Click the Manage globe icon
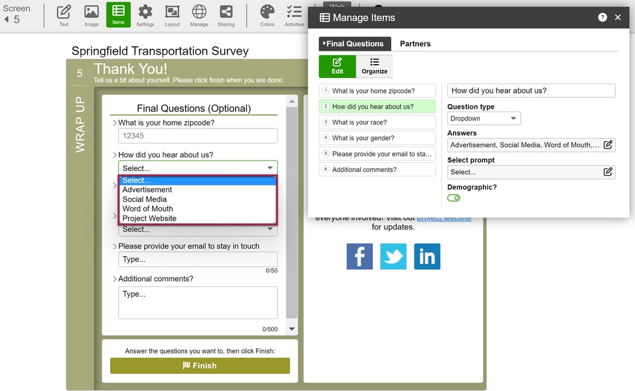635x391 pixels. [199, 15]
